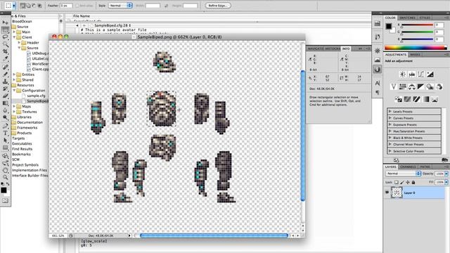Switch to the Masks tab
Viewport: 450px width, 253px height.
415,55
